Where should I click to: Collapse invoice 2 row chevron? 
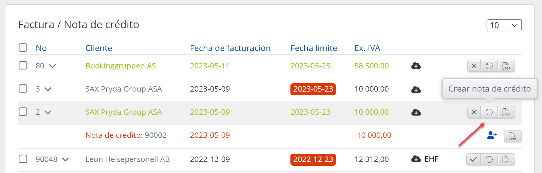tap(48, 112)
